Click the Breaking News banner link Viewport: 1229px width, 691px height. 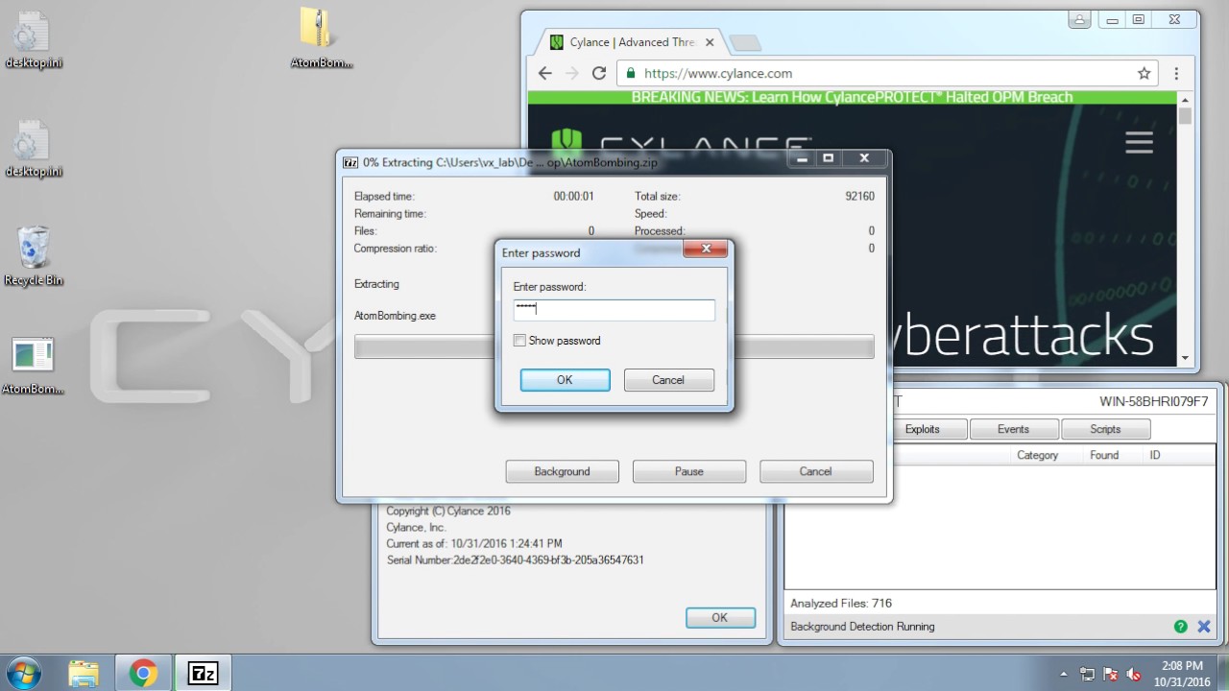pos(852,97)
